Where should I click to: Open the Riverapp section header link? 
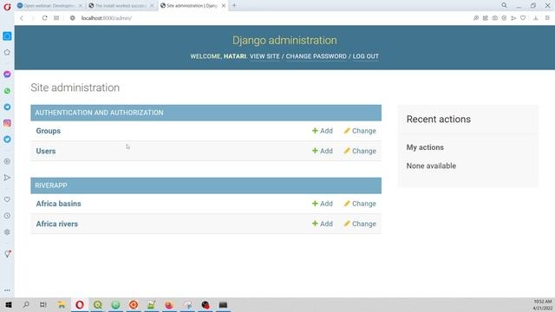[51, 185]
